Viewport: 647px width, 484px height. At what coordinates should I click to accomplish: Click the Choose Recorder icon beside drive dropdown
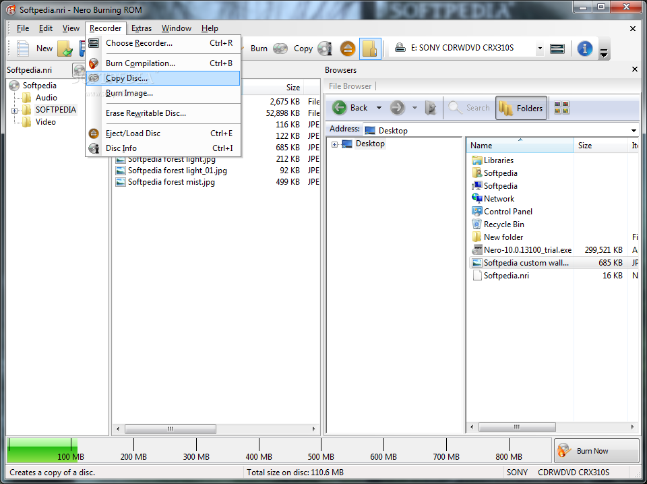coord(557,49)
